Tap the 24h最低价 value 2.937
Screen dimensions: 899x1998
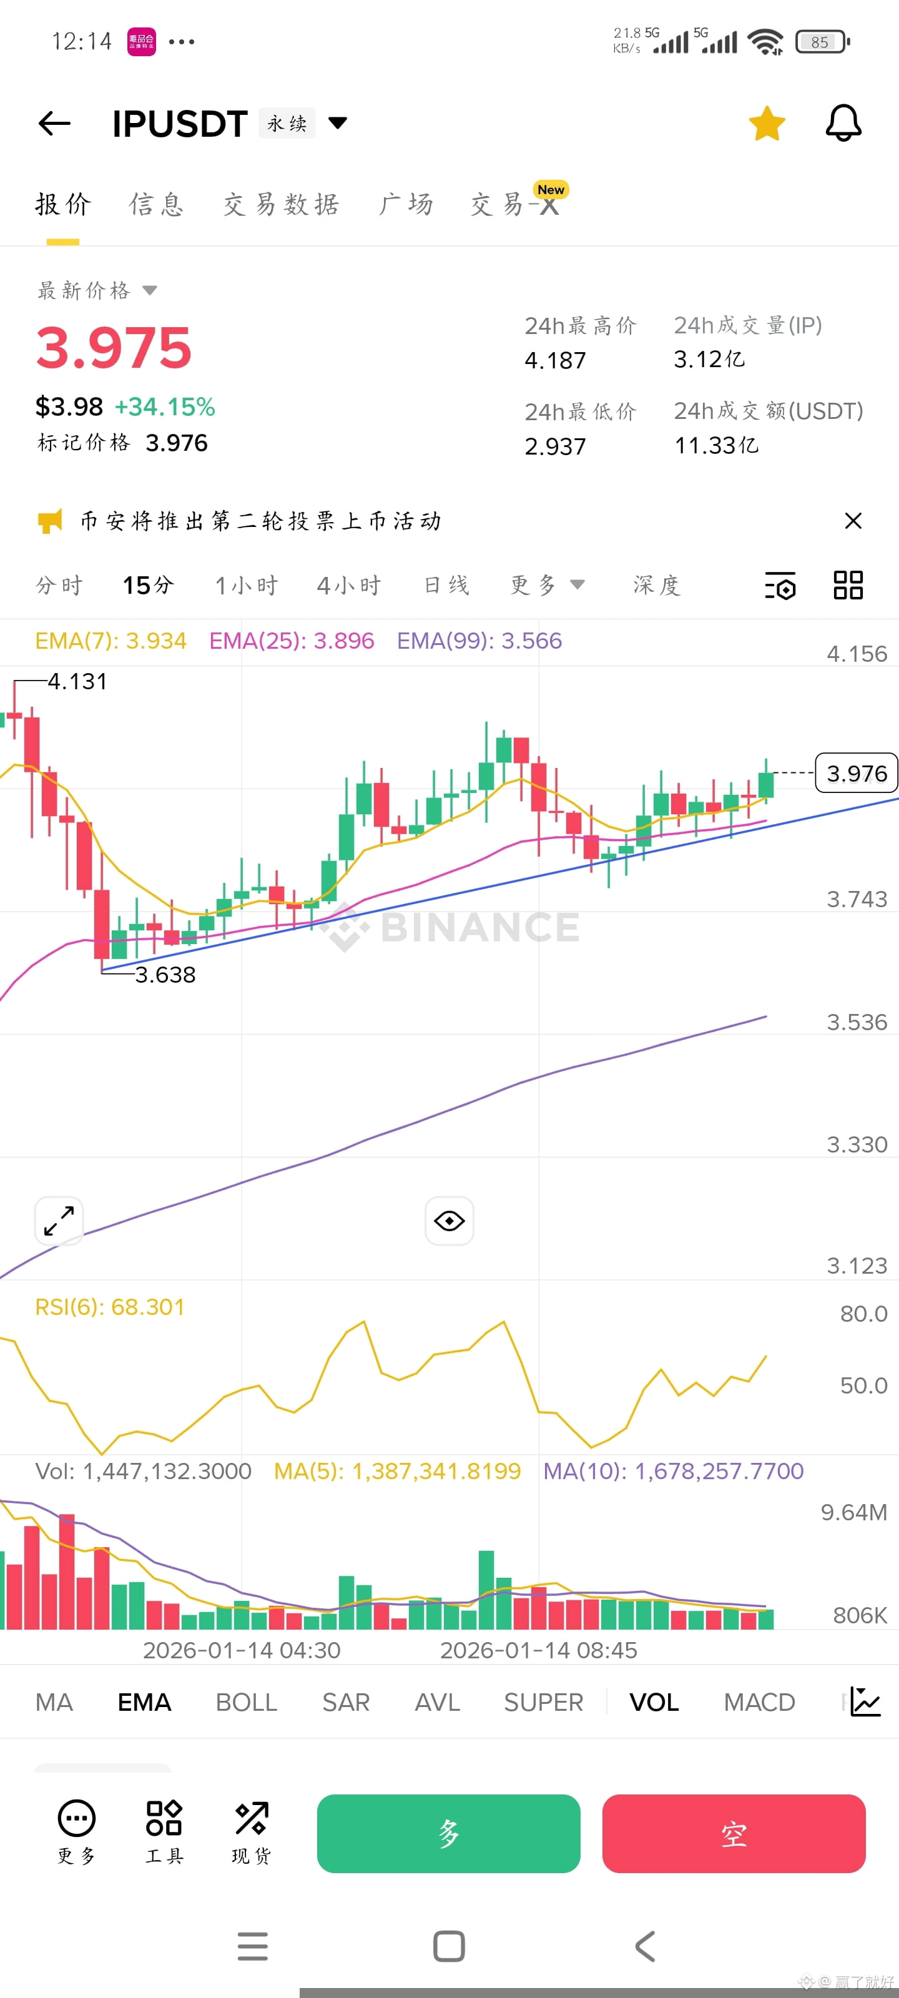pos(556,447)
